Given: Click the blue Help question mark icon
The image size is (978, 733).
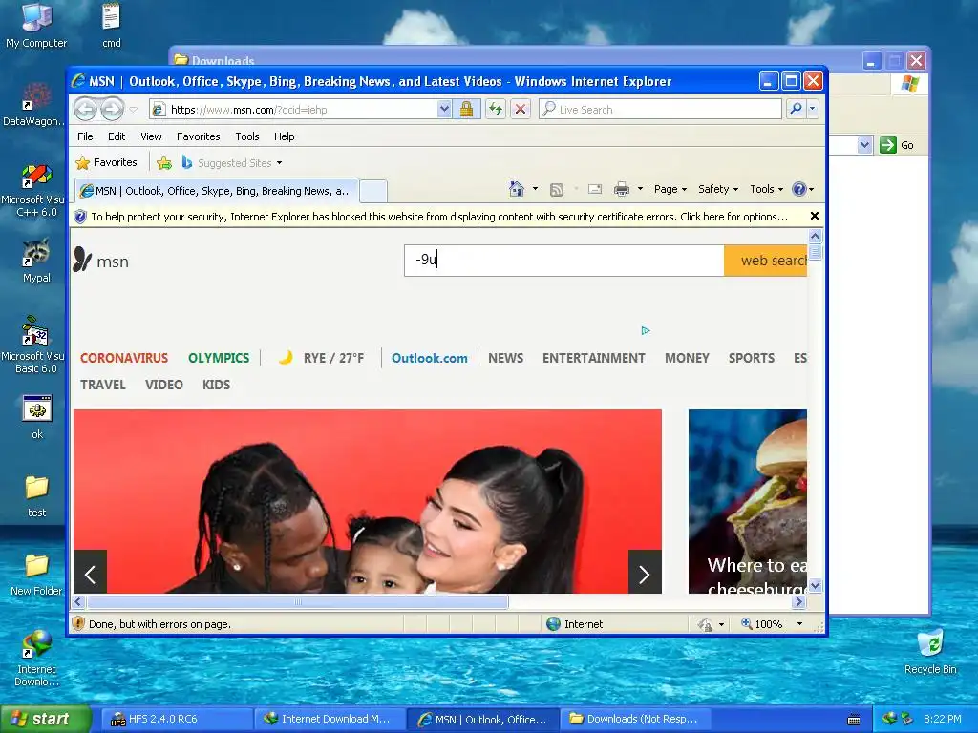Looking at the screenshot, I should [x=799, y=189].
